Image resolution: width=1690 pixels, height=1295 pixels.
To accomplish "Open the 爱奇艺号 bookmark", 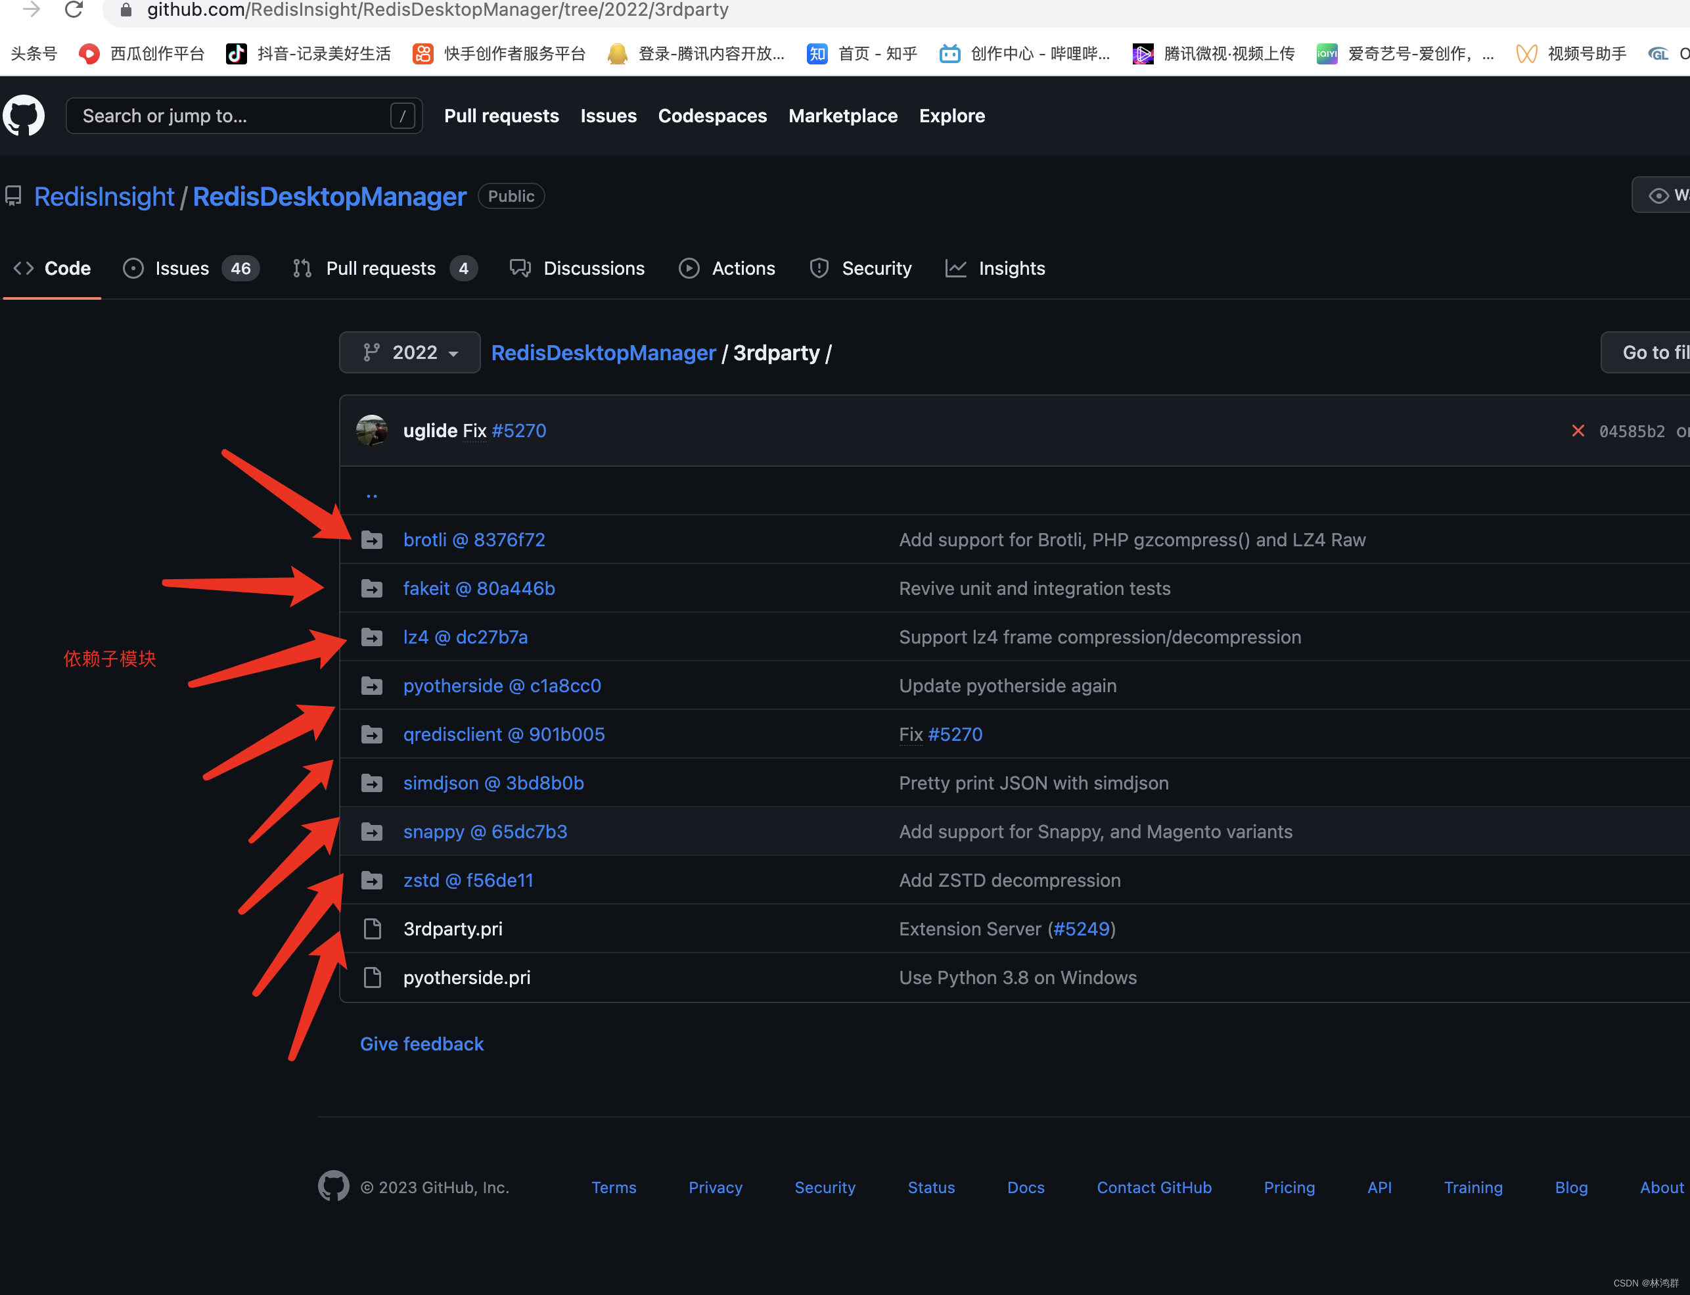I will coord(1405,53).
